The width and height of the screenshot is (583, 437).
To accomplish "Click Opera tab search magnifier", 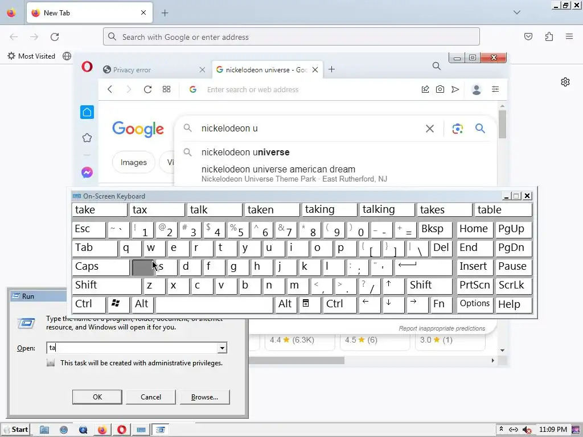I will pyautogui.click(x=437, y=66).
